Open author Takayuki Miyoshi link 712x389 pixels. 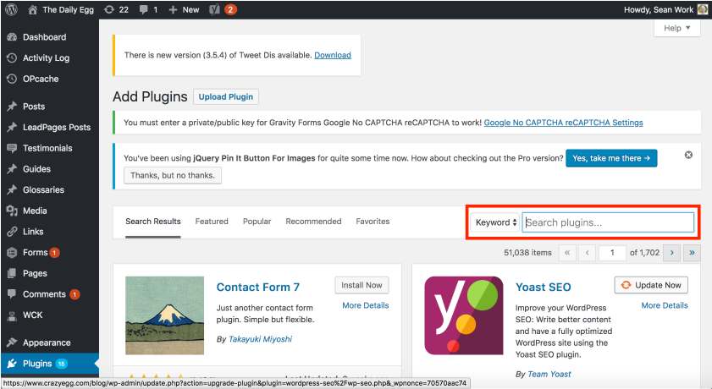pos(260,339)
